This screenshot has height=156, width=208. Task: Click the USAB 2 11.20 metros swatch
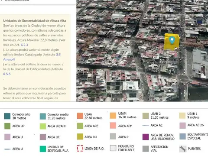(x=146, y=116)
